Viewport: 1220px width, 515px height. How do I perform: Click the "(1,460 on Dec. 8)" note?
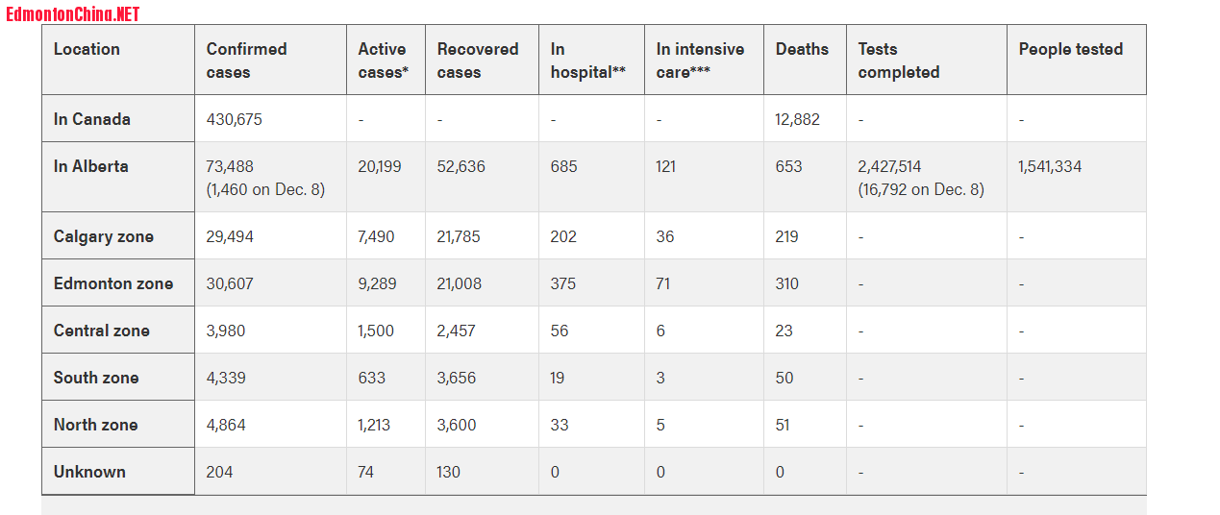[x=266, y=189]
